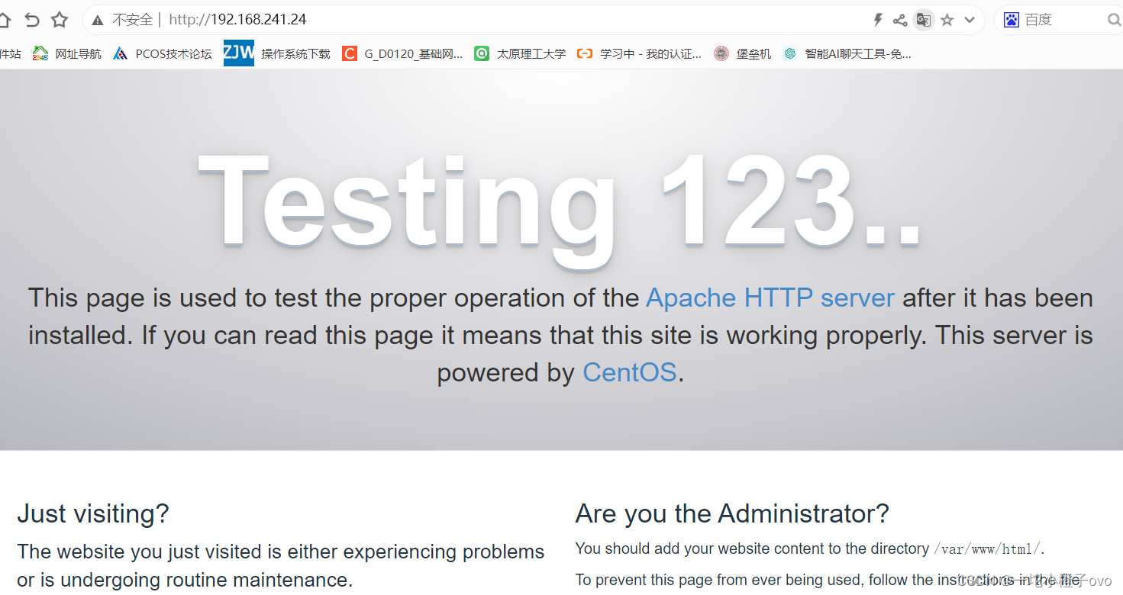The height and width of the screenshot is (595, 1123).
Task: Click the magnifier search icon
Action: pos(1114,20)
